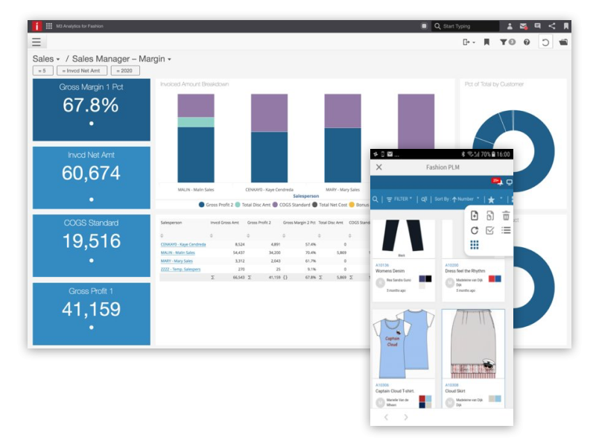Image resolution: width=596 pixels, height=446 pixels.
Task: Open the export dropdown in dashboard toolbar
Action: coord(469,42)
